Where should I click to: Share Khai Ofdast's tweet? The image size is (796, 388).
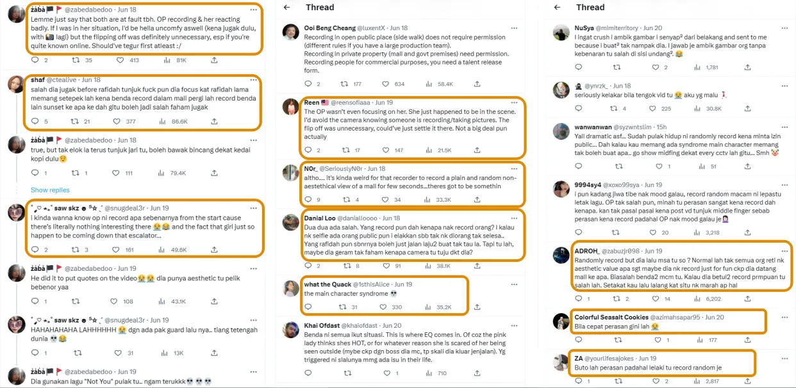[476, 373]
